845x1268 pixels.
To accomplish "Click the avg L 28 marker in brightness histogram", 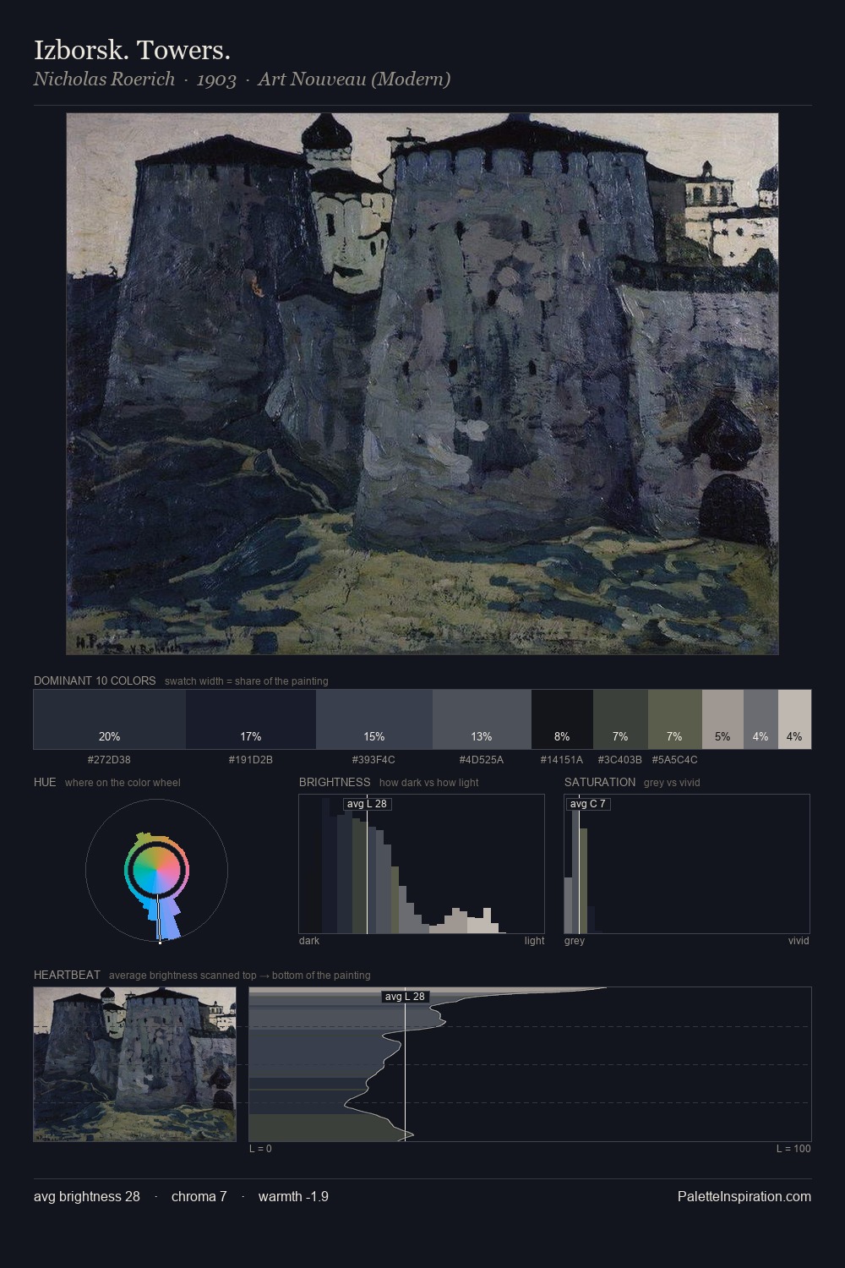I will point(368,803).
